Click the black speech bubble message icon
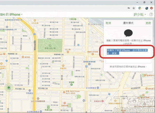Screen dimensions: 155x113 coord(128,33)
